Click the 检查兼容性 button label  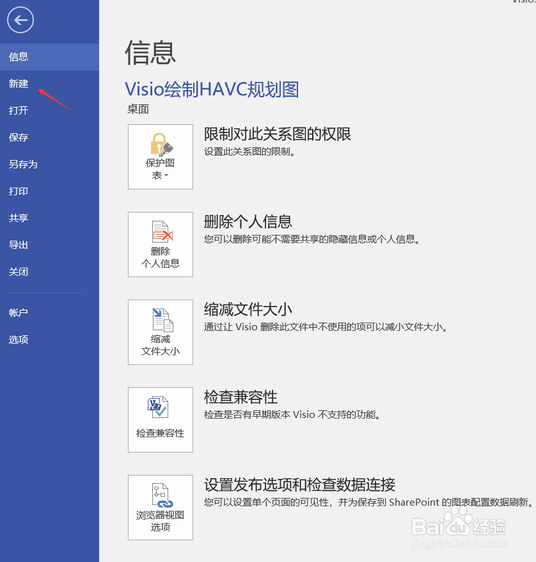[x=161, y=433]
